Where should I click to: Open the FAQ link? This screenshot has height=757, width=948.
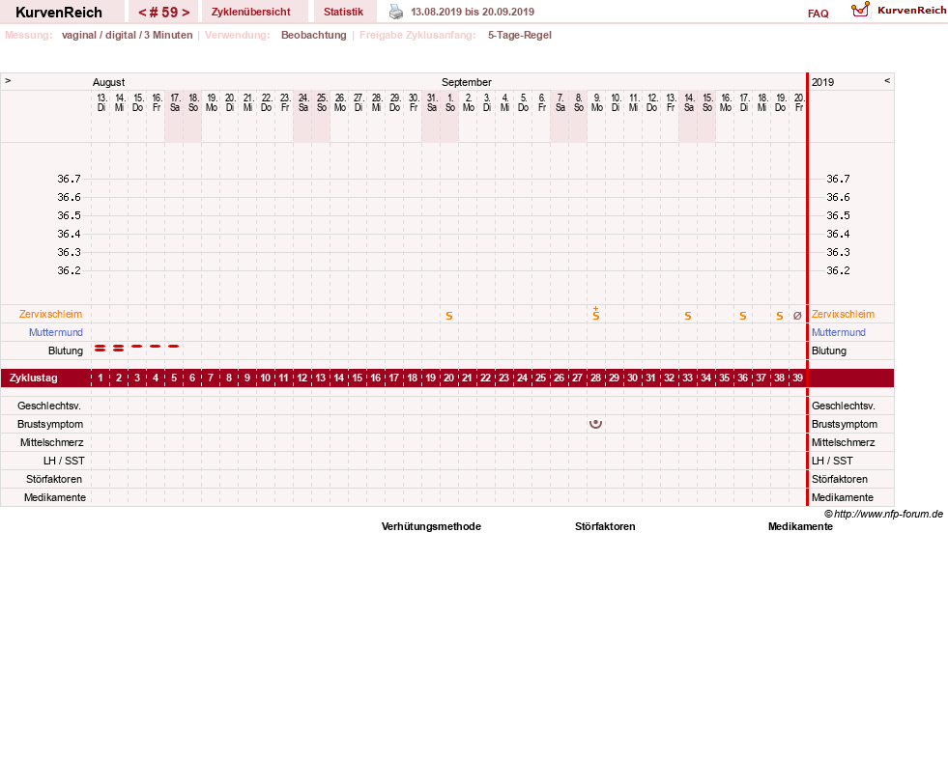click(x=818, y=14)
